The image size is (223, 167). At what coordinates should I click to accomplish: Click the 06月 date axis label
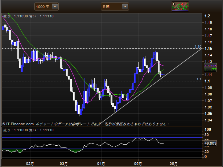174,164
